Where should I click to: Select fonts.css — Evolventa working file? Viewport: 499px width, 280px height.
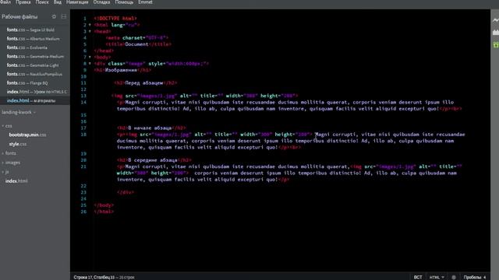click(x=27, y=47)
